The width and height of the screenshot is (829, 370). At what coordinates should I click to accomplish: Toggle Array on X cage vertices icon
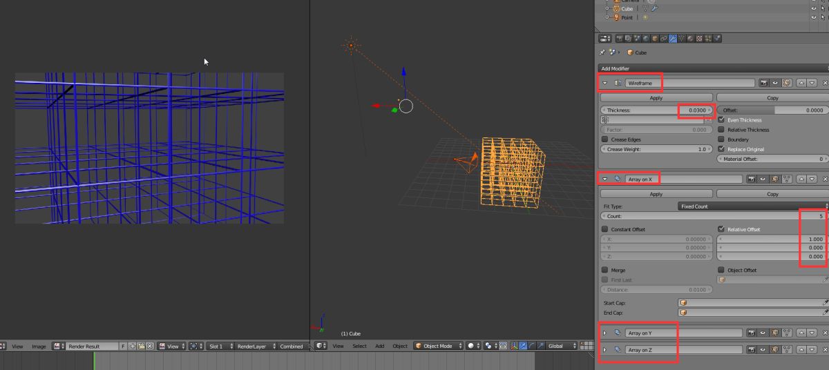point(786,179)
